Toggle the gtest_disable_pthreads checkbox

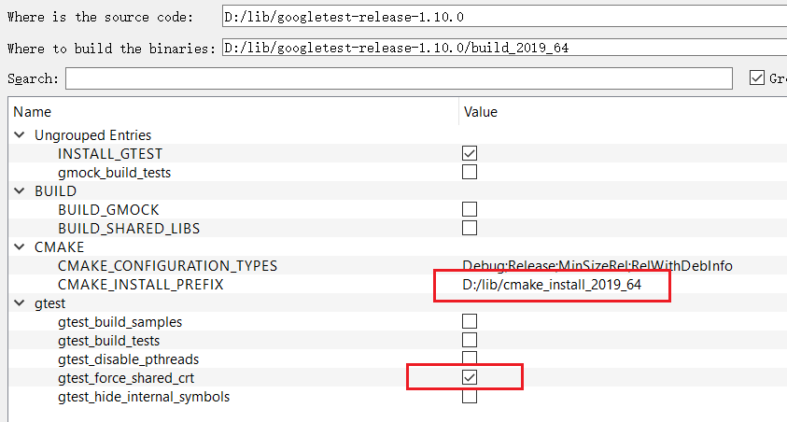pyautogui.click(x=470, y=359)
